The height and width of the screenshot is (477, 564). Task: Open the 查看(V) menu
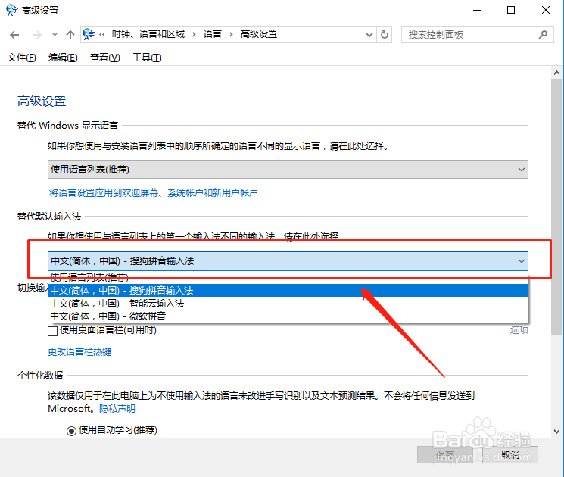tap(104, 58)
